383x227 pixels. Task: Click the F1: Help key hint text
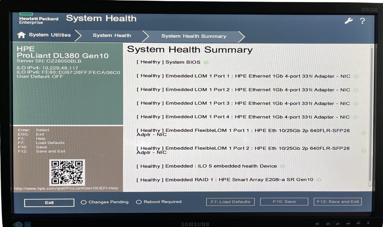(x=32, y=139)
